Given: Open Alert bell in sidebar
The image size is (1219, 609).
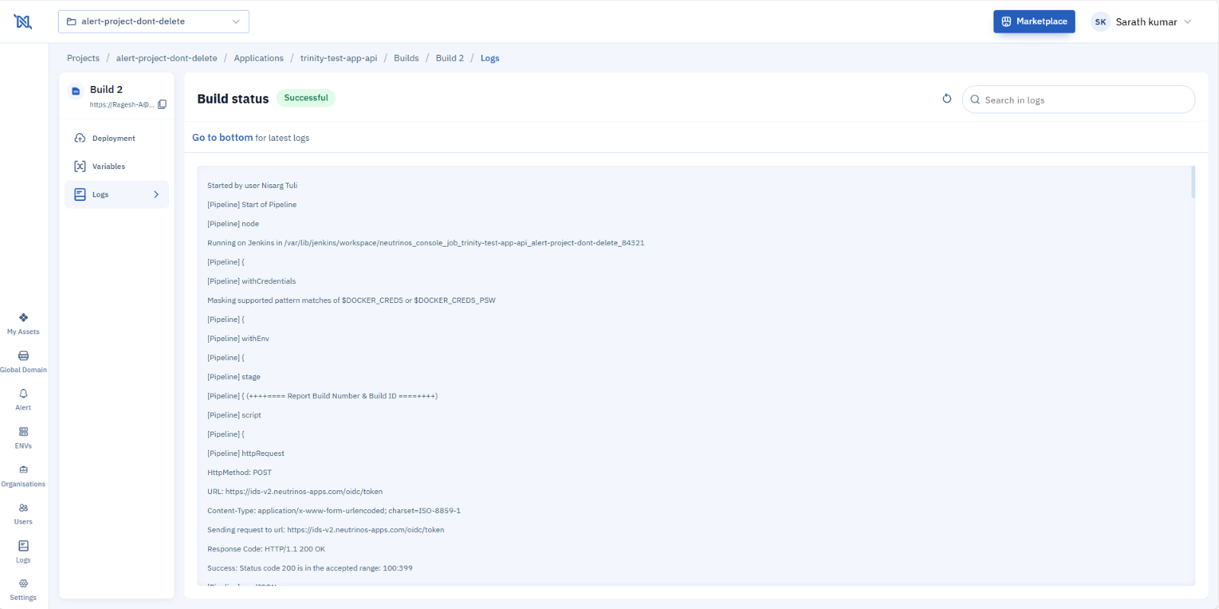Looking at the screenshot, I should coord(24,400).
